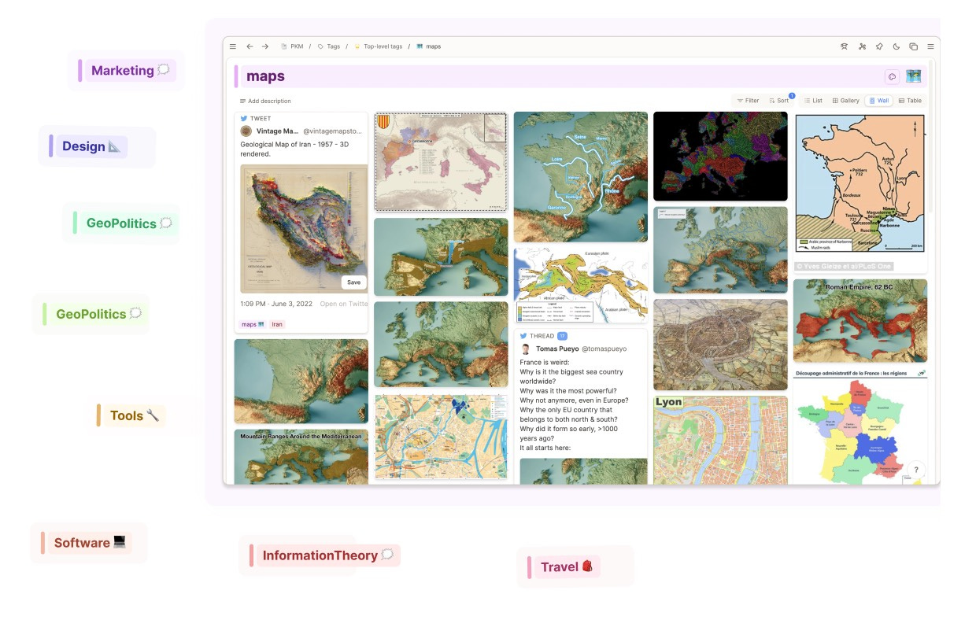Open the overflow menu at the far top right
Image resolution: width=976 pixels, height=642 pixels.
(930, 46)
